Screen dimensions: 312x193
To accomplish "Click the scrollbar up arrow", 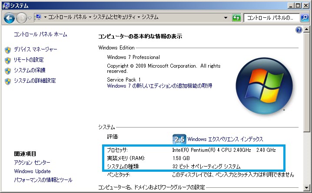I will [x=307, y=29].
